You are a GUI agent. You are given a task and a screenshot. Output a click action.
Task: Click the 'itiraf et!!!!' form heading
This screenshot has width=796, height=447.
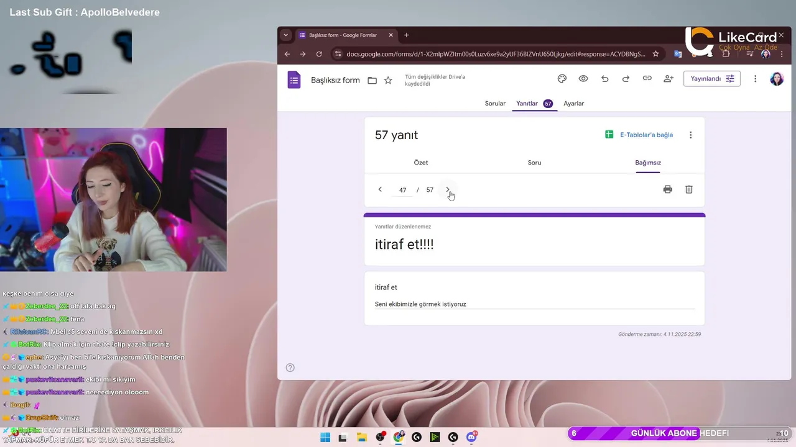(x=404, y=244)
